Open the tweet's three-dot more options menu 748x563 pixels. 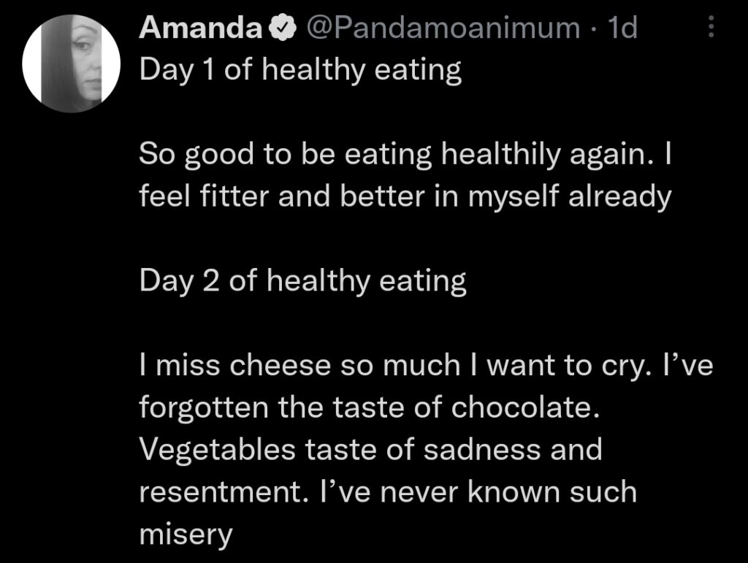pos(711,27)
